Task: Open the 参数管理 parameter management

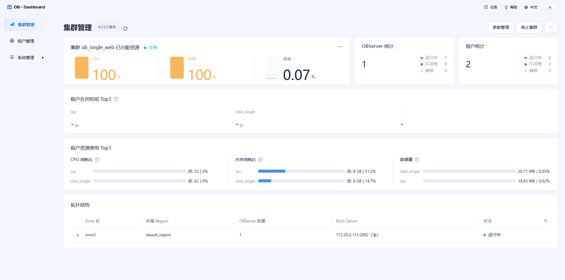Action: tap(501, 27)
